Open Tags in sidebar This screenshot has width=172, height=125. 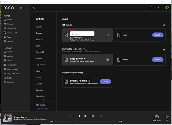tap(7, 37)
